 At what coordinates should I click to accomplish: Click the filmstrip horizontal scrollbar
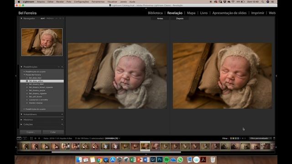pyautogui.click(x=116, y=152)
